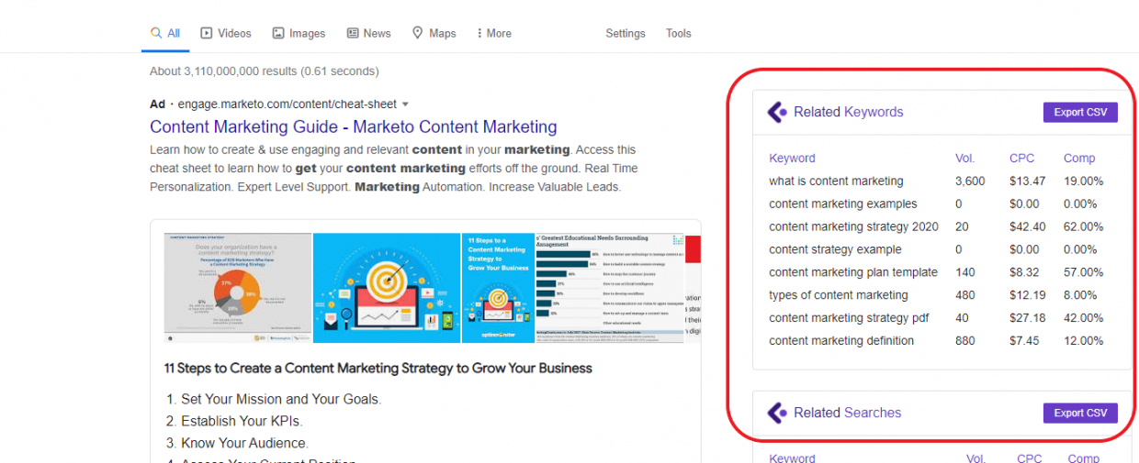Viewport: 1139px width, 463px height.
Task: Click the Comp column header in Related Keywords
Action: pyautogui.click(x=1079, y=158)
